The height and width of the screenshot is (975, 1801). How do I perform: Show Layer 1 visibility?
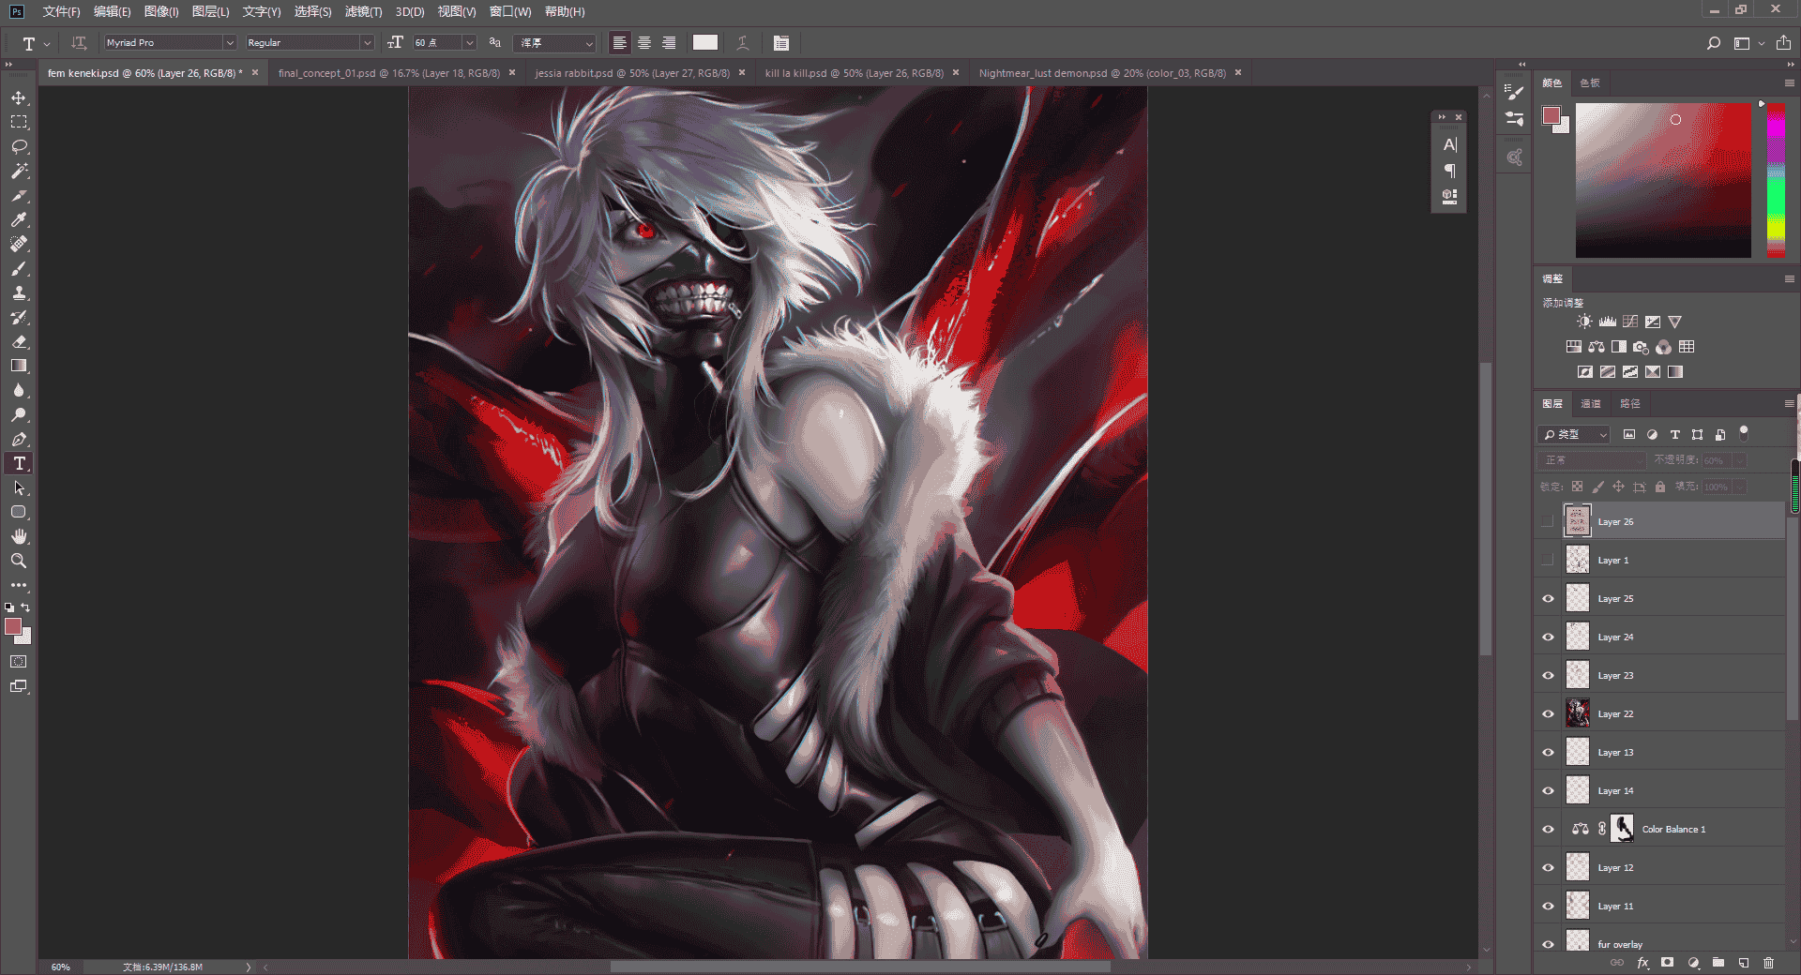[x=1548, y=560]
